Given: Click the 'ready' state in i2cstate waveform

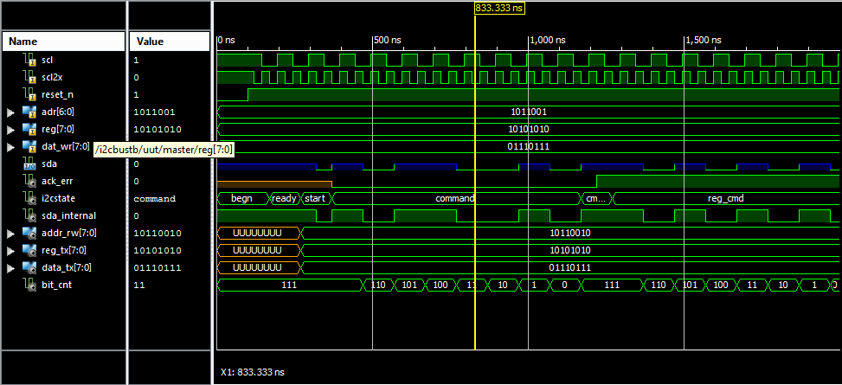Looking at the screenshot, I should tap(284, 199).
